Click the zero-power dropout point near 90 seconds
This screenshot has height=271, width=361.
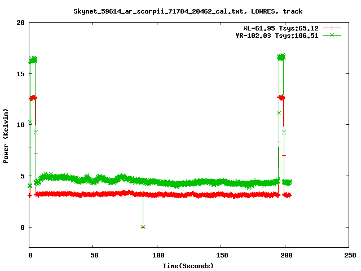tap(143, 228)
